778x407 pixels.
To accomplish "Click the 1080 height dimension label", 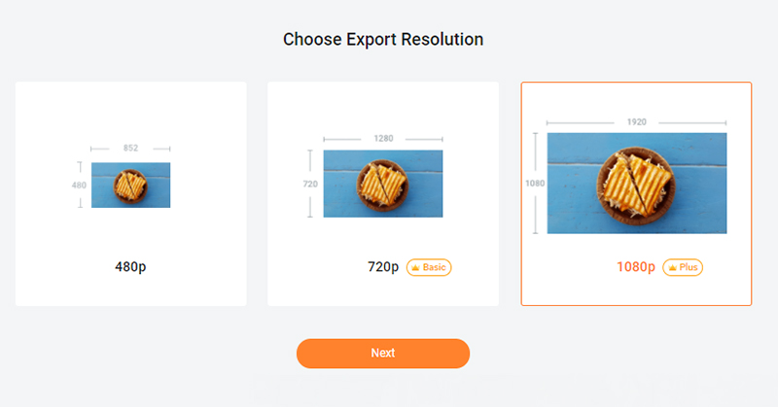I will tap(535, 183).
